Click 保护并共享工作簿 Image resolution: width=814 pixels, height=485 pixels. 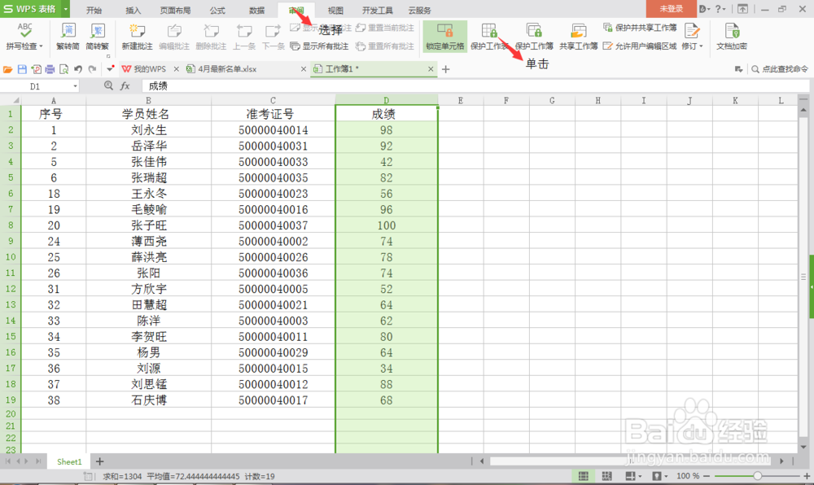[x=640, y=28]
